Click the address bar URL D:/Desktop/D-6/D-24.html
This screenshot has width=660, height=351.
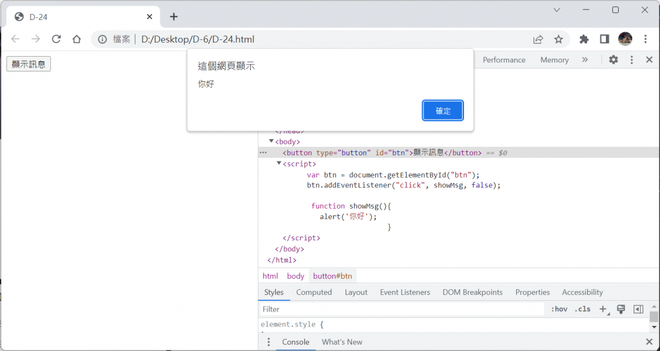(x=198, y=39)
